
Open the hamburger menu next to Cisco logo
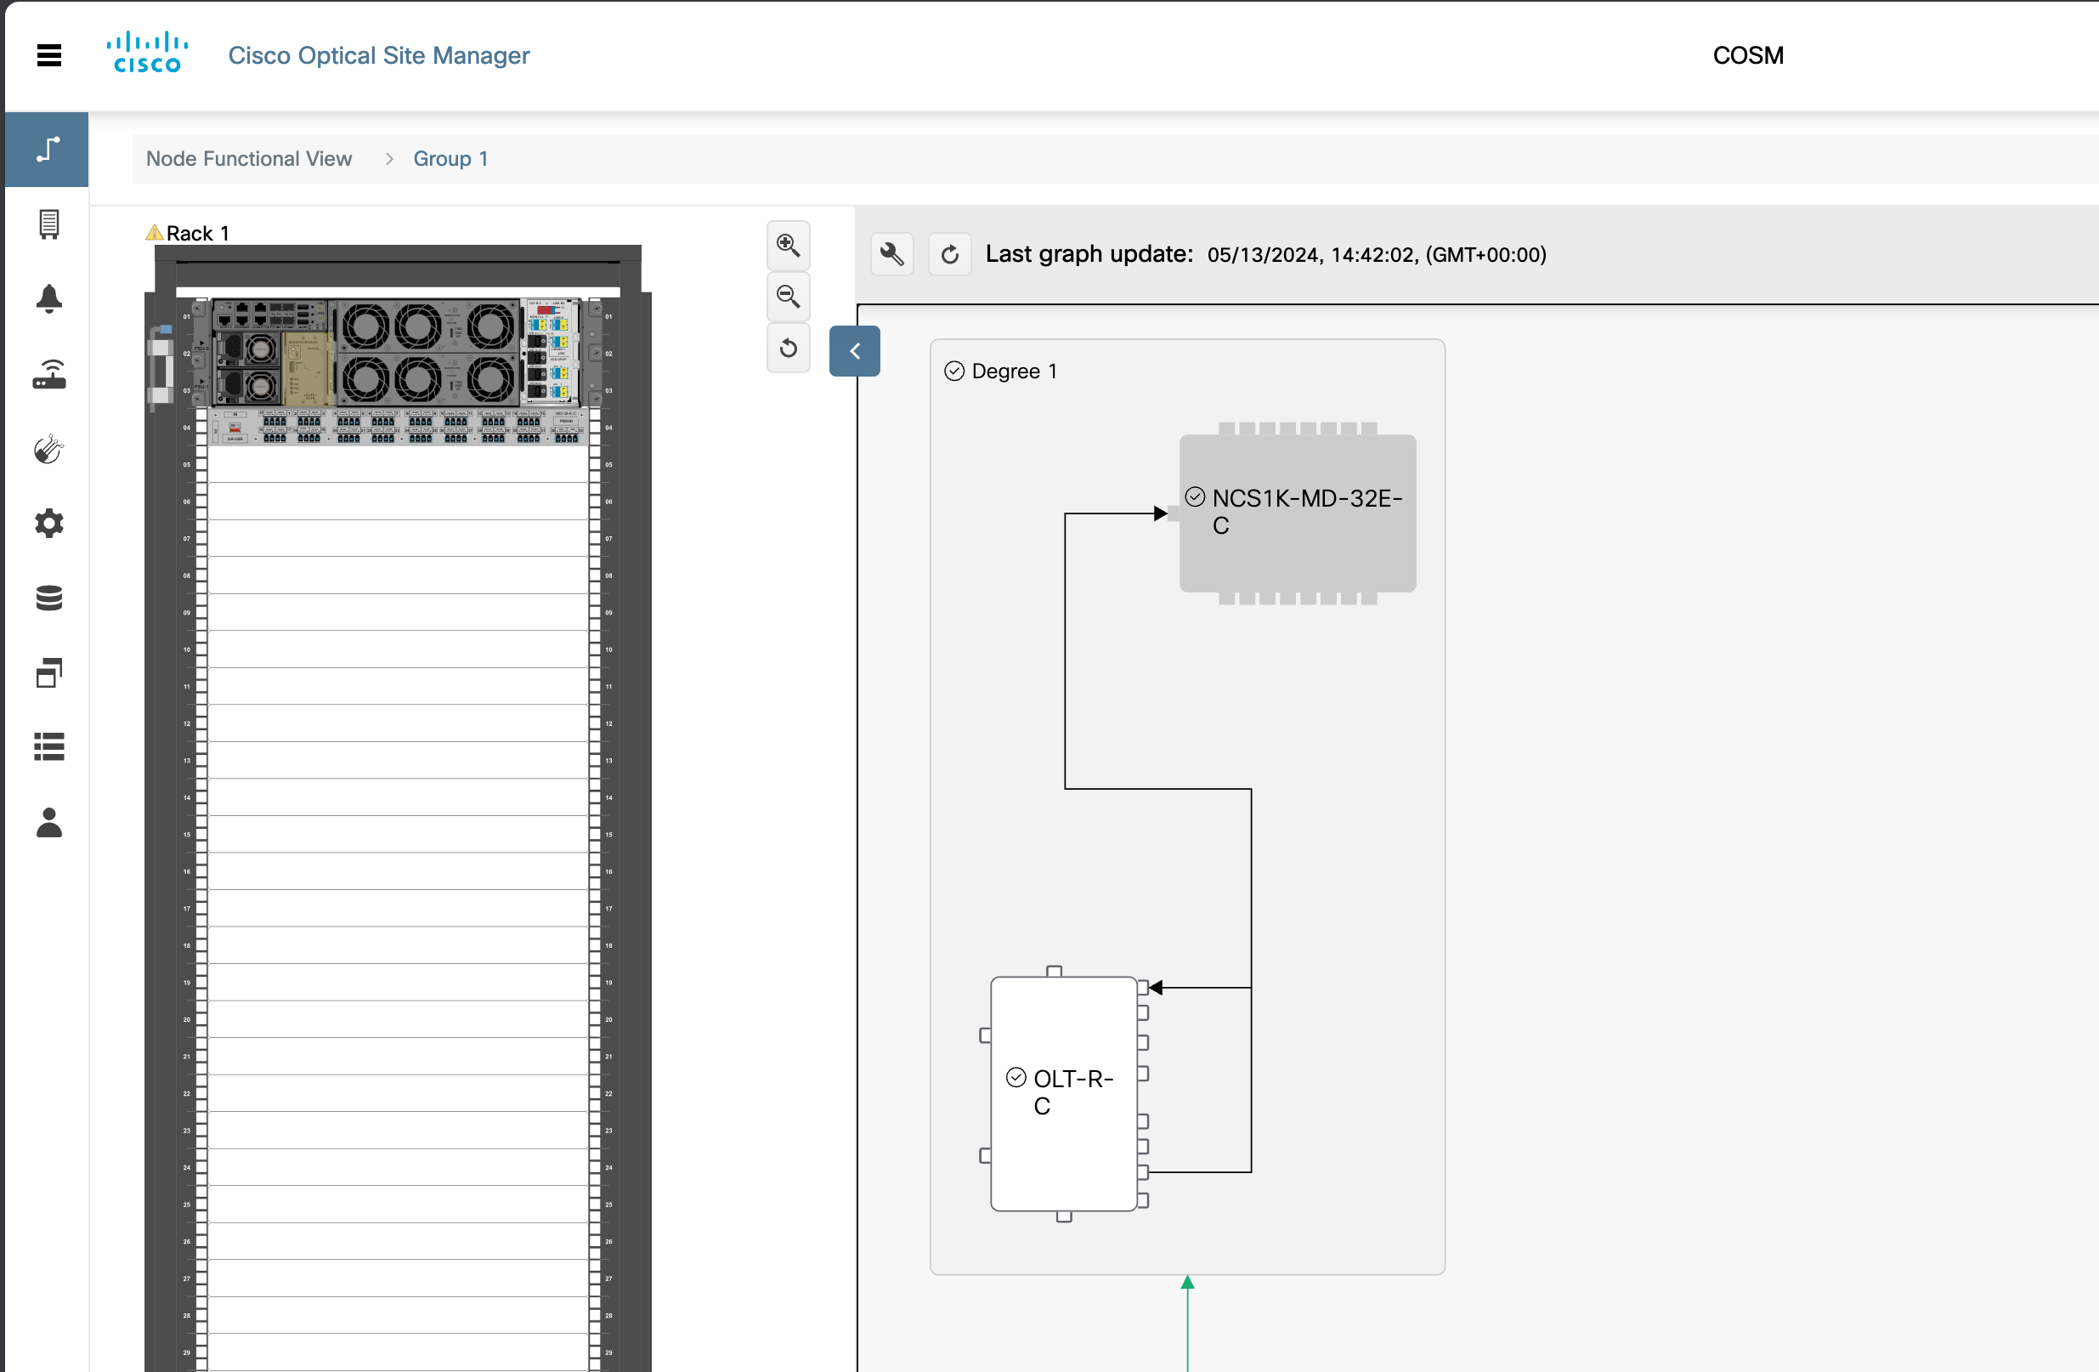[x=48, y=54]
